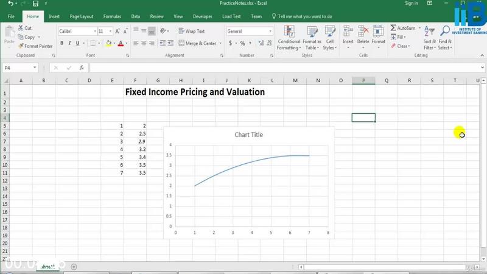This screenshot has height=274, width=487.
Task: Click Decrease Decimal icon
Action: (269, 43)
